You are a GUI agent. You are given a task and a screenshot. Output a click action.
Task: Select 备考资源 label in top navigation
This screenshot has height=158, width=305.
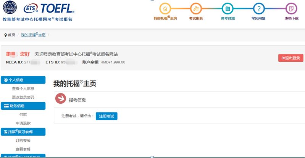coord(228,18)
